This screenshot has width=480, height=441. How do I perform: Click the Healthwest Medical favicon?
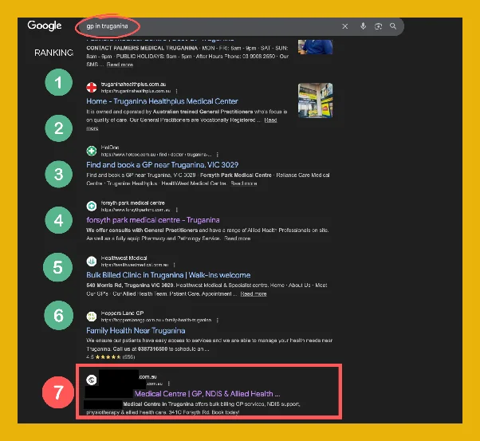pyautogui.click(x=92, y=262)
